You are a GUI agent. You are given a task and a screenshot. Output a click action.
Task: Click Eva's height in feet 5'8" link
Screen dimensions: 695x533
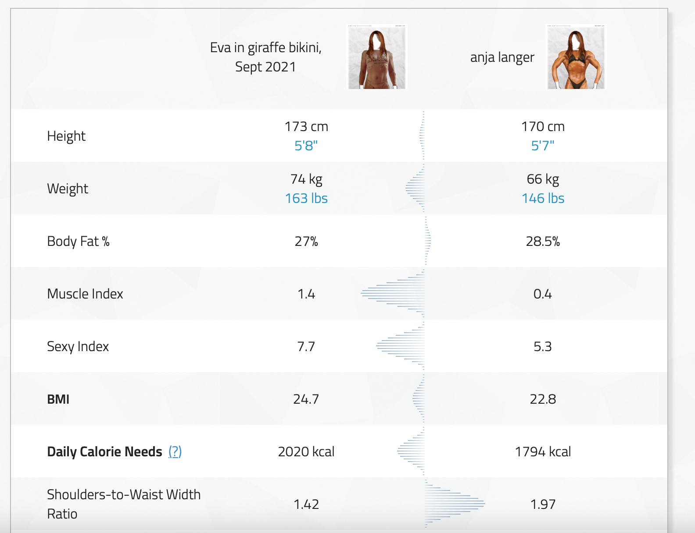(x=306, y=146)
